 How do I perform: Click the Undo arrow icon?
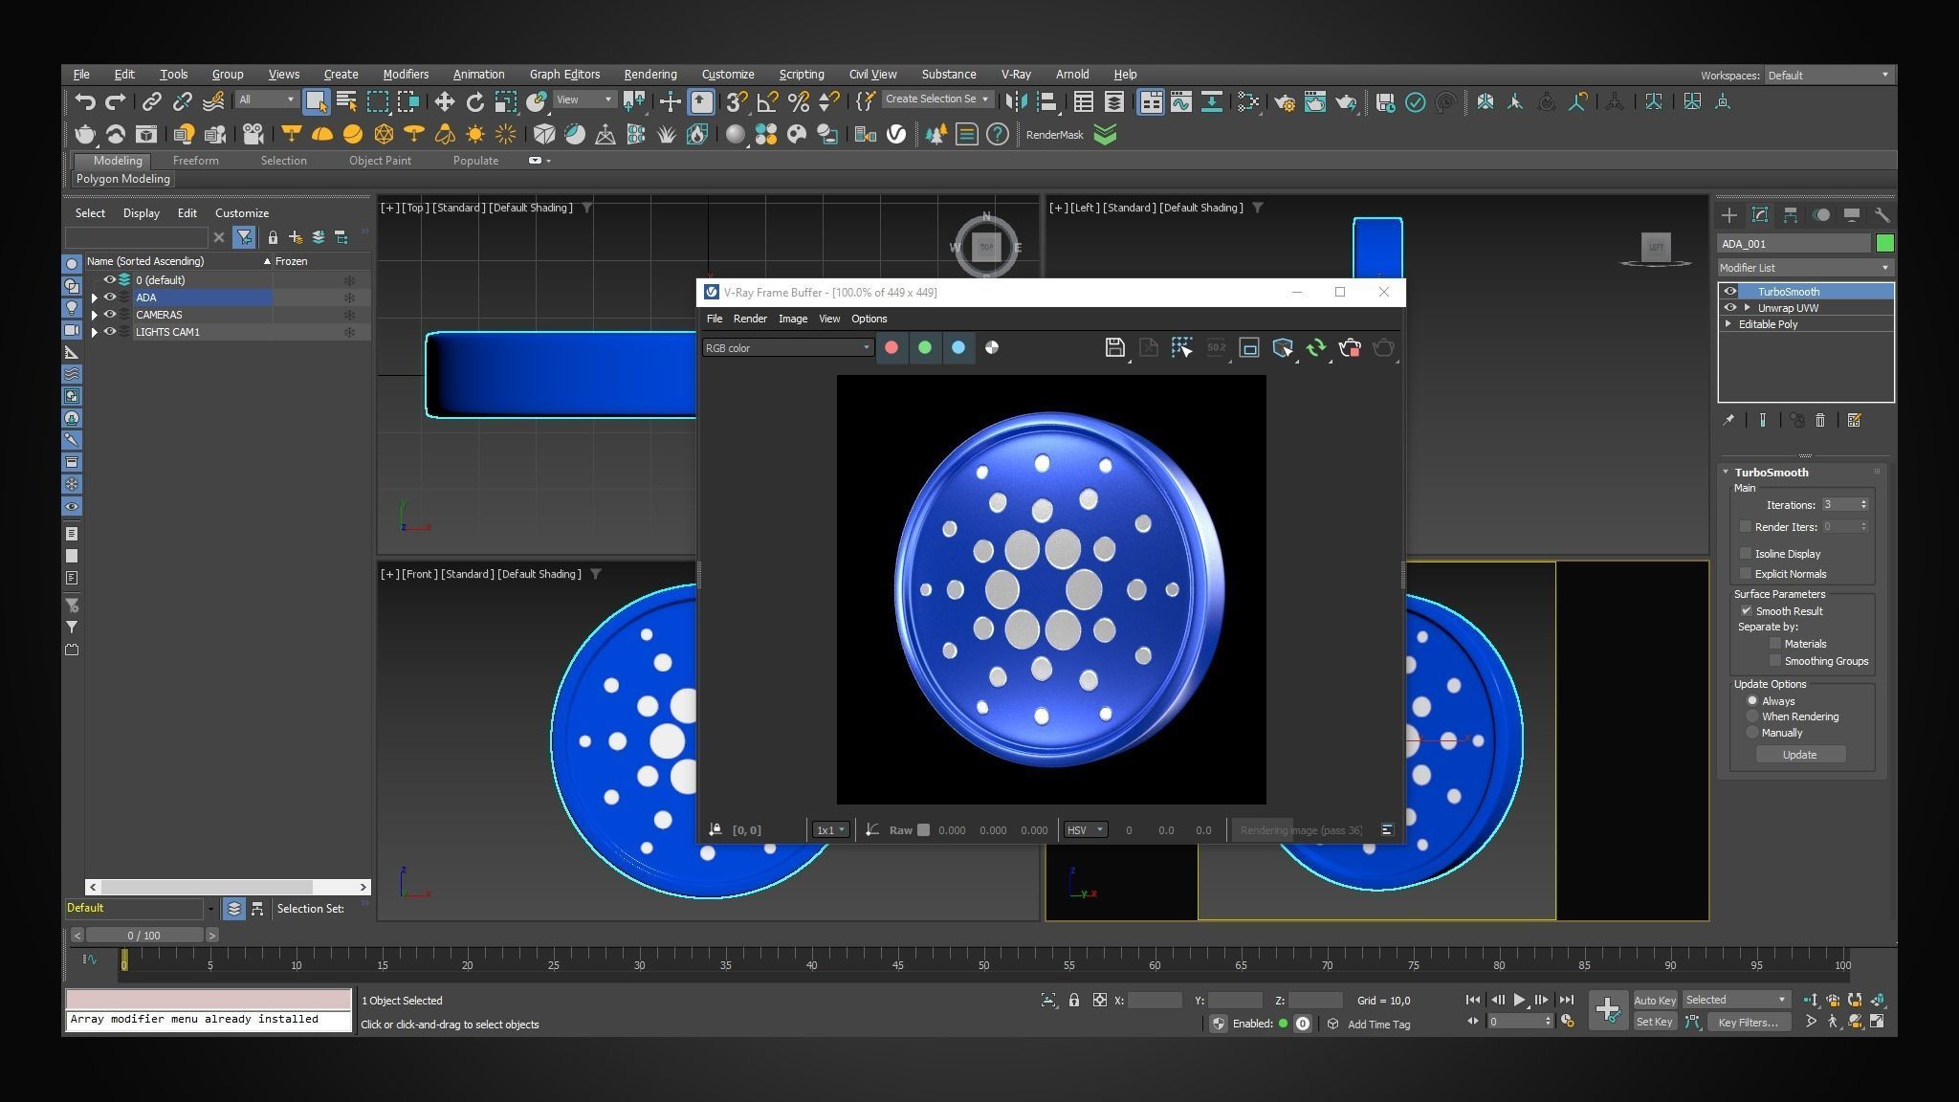pos(84,101)
